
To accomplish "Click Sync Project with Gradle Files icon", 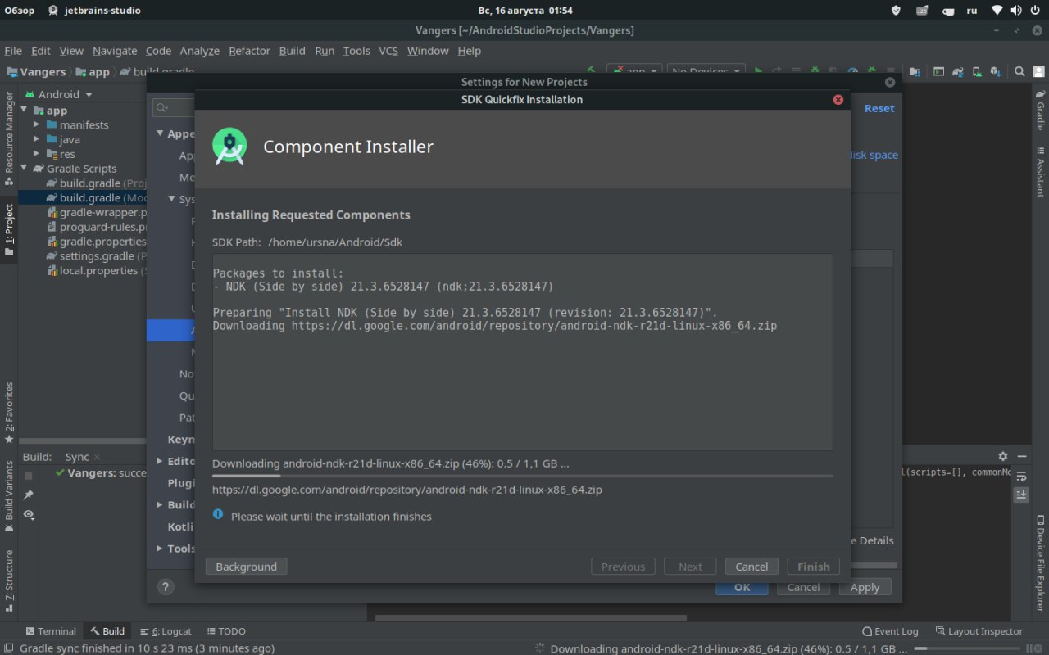I will (958, 71).
